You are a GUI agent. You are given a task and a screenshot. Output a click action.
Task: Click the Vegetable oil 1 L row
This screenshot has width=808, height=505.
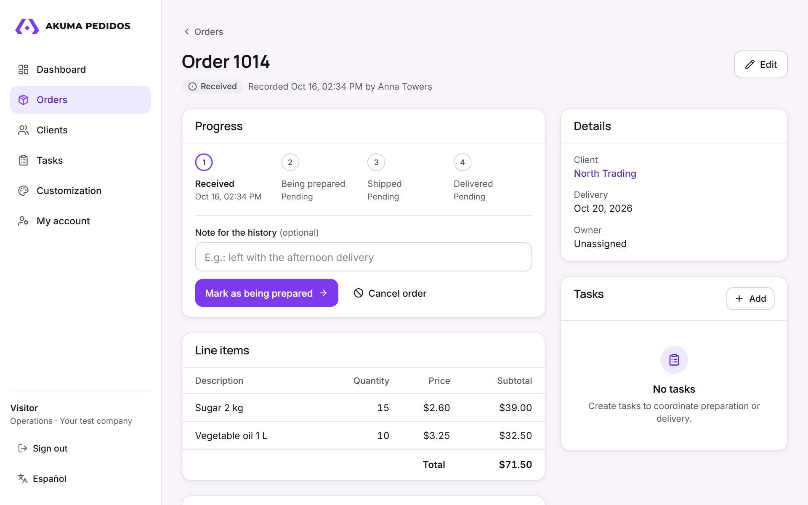[x=363, y=435]
